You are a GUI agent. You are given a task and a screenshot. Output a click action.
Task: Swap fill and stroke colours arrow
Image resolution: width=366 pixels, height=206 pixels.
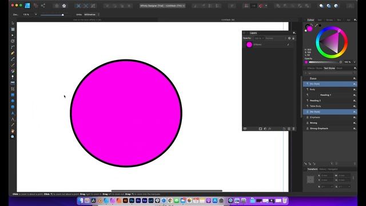312,25
